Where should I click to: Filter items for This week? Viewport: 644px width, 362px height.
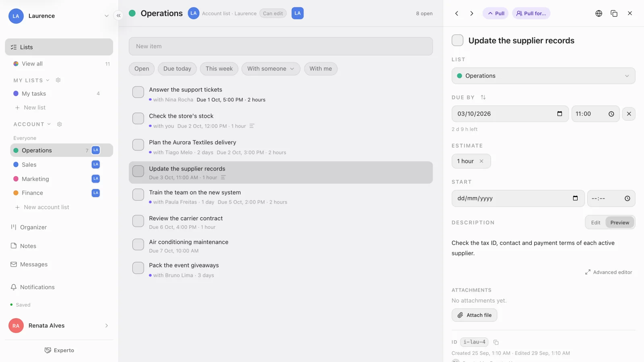pos(219,69)
